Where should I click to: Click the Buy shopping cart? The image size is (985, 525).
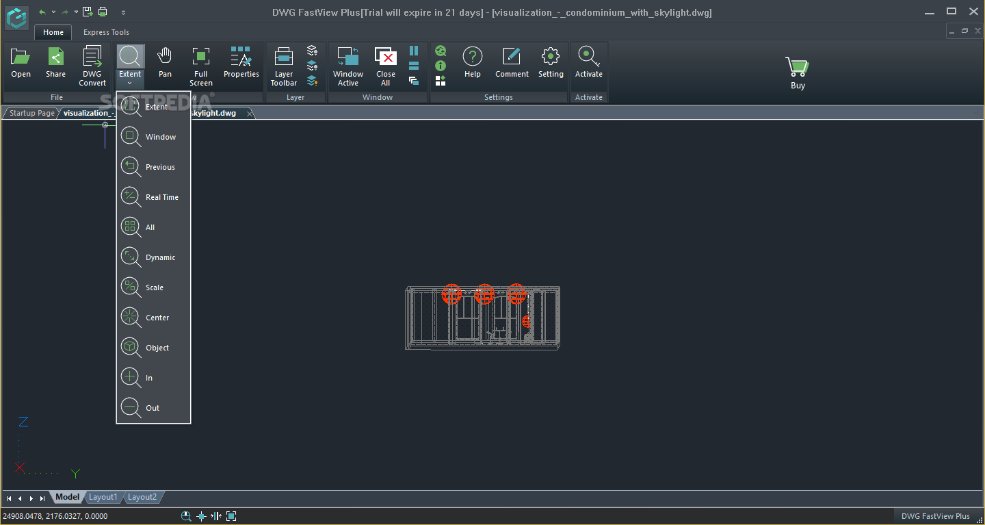(x=798, y=73)
